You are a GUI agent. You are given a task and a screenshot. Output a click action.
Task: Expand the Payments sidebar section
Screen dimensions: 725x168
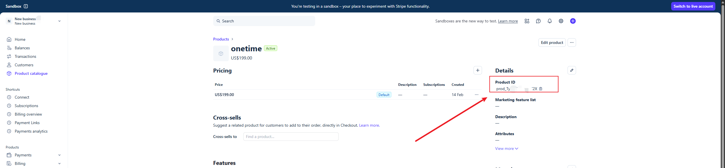59,155
